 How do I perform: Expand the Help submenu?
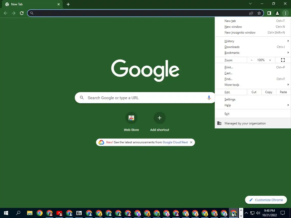(x=253, y=105)
